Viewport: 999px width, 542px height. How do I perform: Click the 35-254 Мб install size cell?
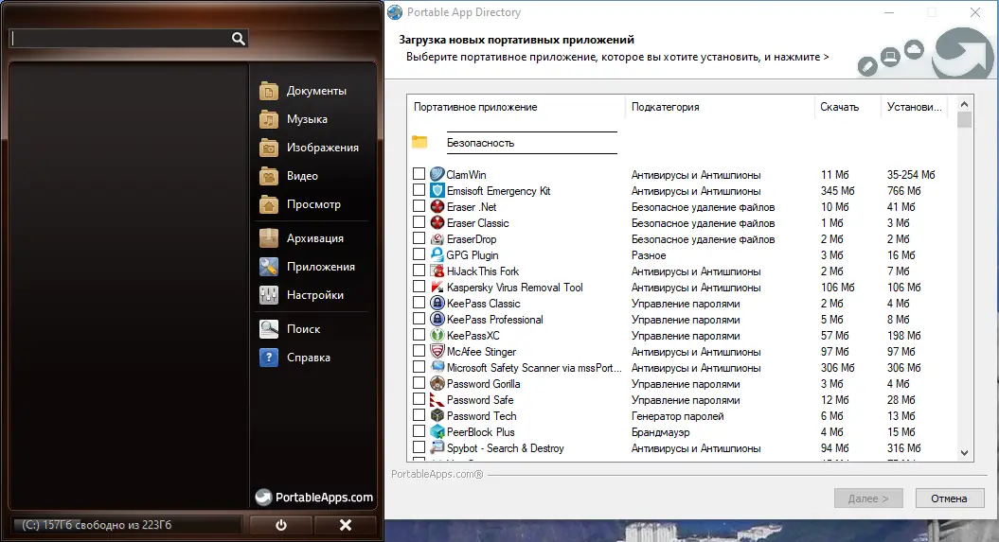tap(911, 174)
